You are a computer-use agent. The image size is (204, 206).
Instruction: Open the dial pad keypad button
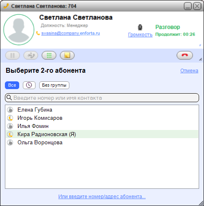click(49, 55)
